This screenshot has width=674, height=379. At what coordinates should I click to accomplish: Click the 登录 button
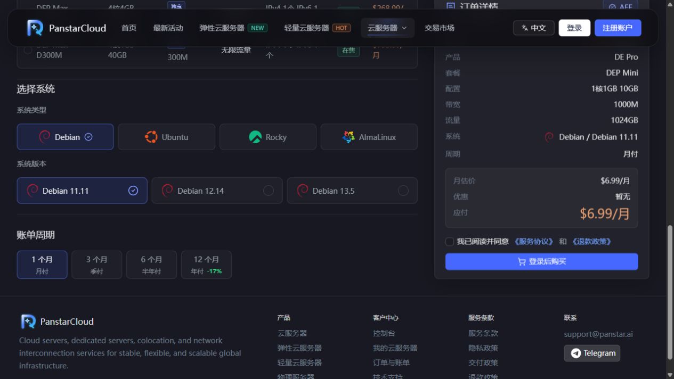pyautogui.click(x=574, y=28)
